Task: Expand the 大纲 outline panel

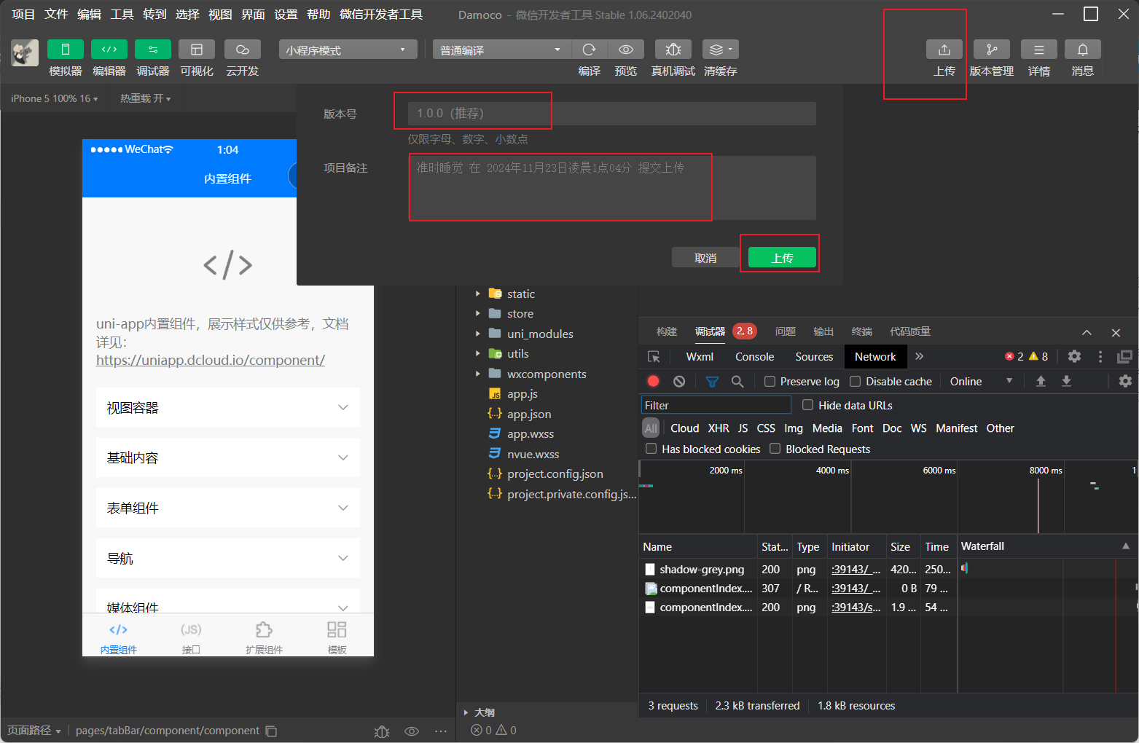Action: point(466,712)
